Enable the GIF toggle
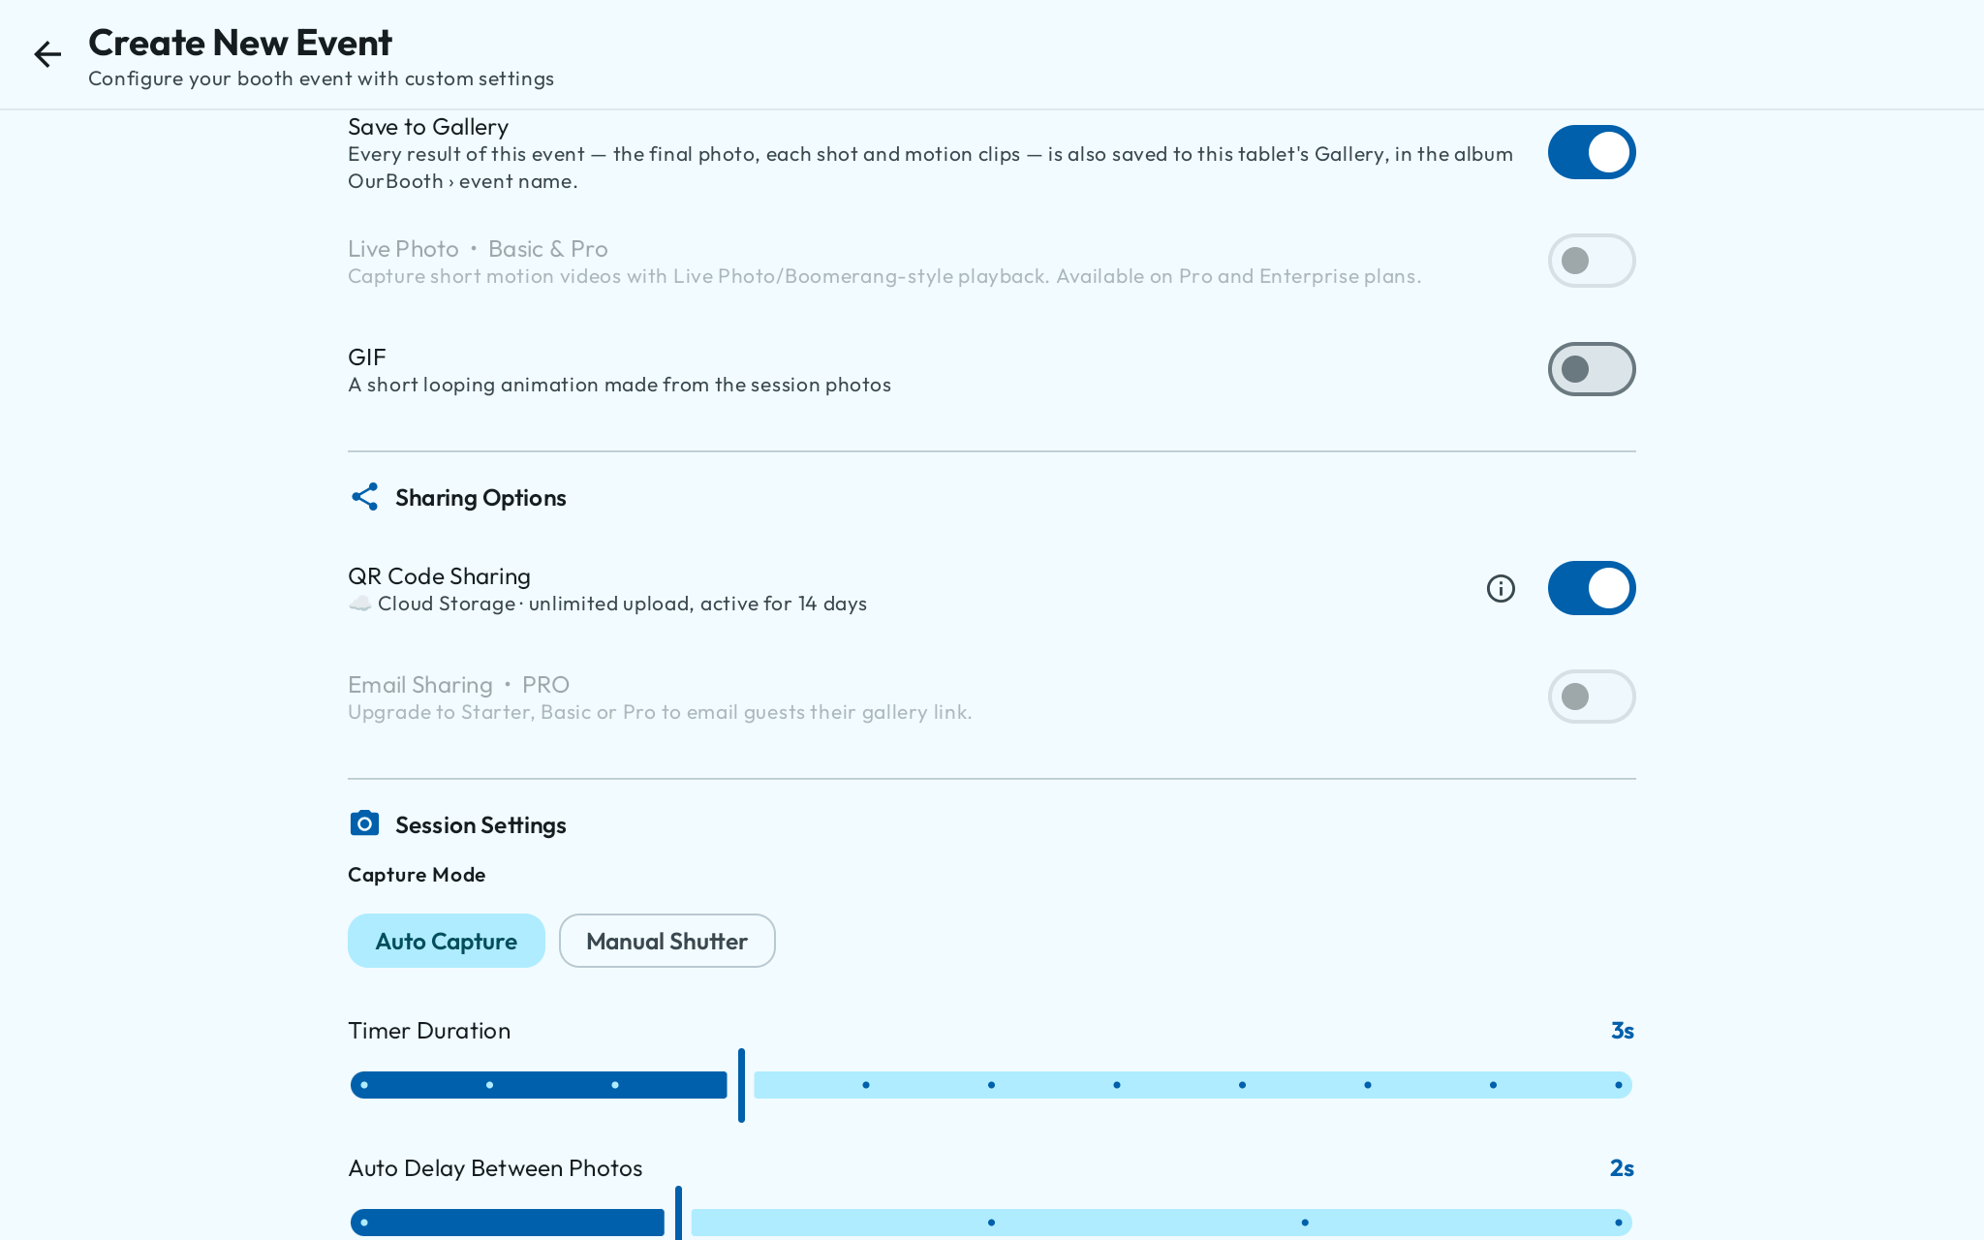Viewport: 1984px width, 1240px height. (x=1592, y=369)
